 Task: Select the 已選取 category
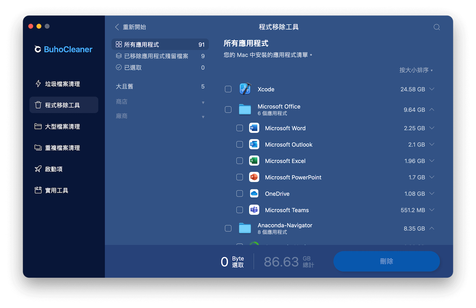[x=160, y=68]
